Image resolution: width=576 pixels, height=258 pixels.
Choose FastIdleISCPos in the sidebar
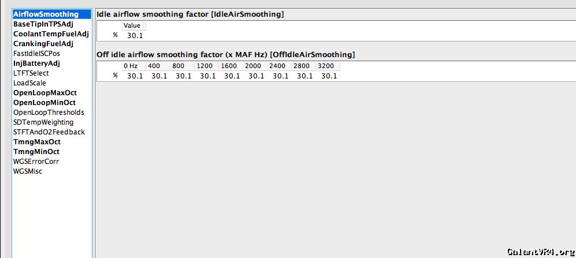[36, 54]
